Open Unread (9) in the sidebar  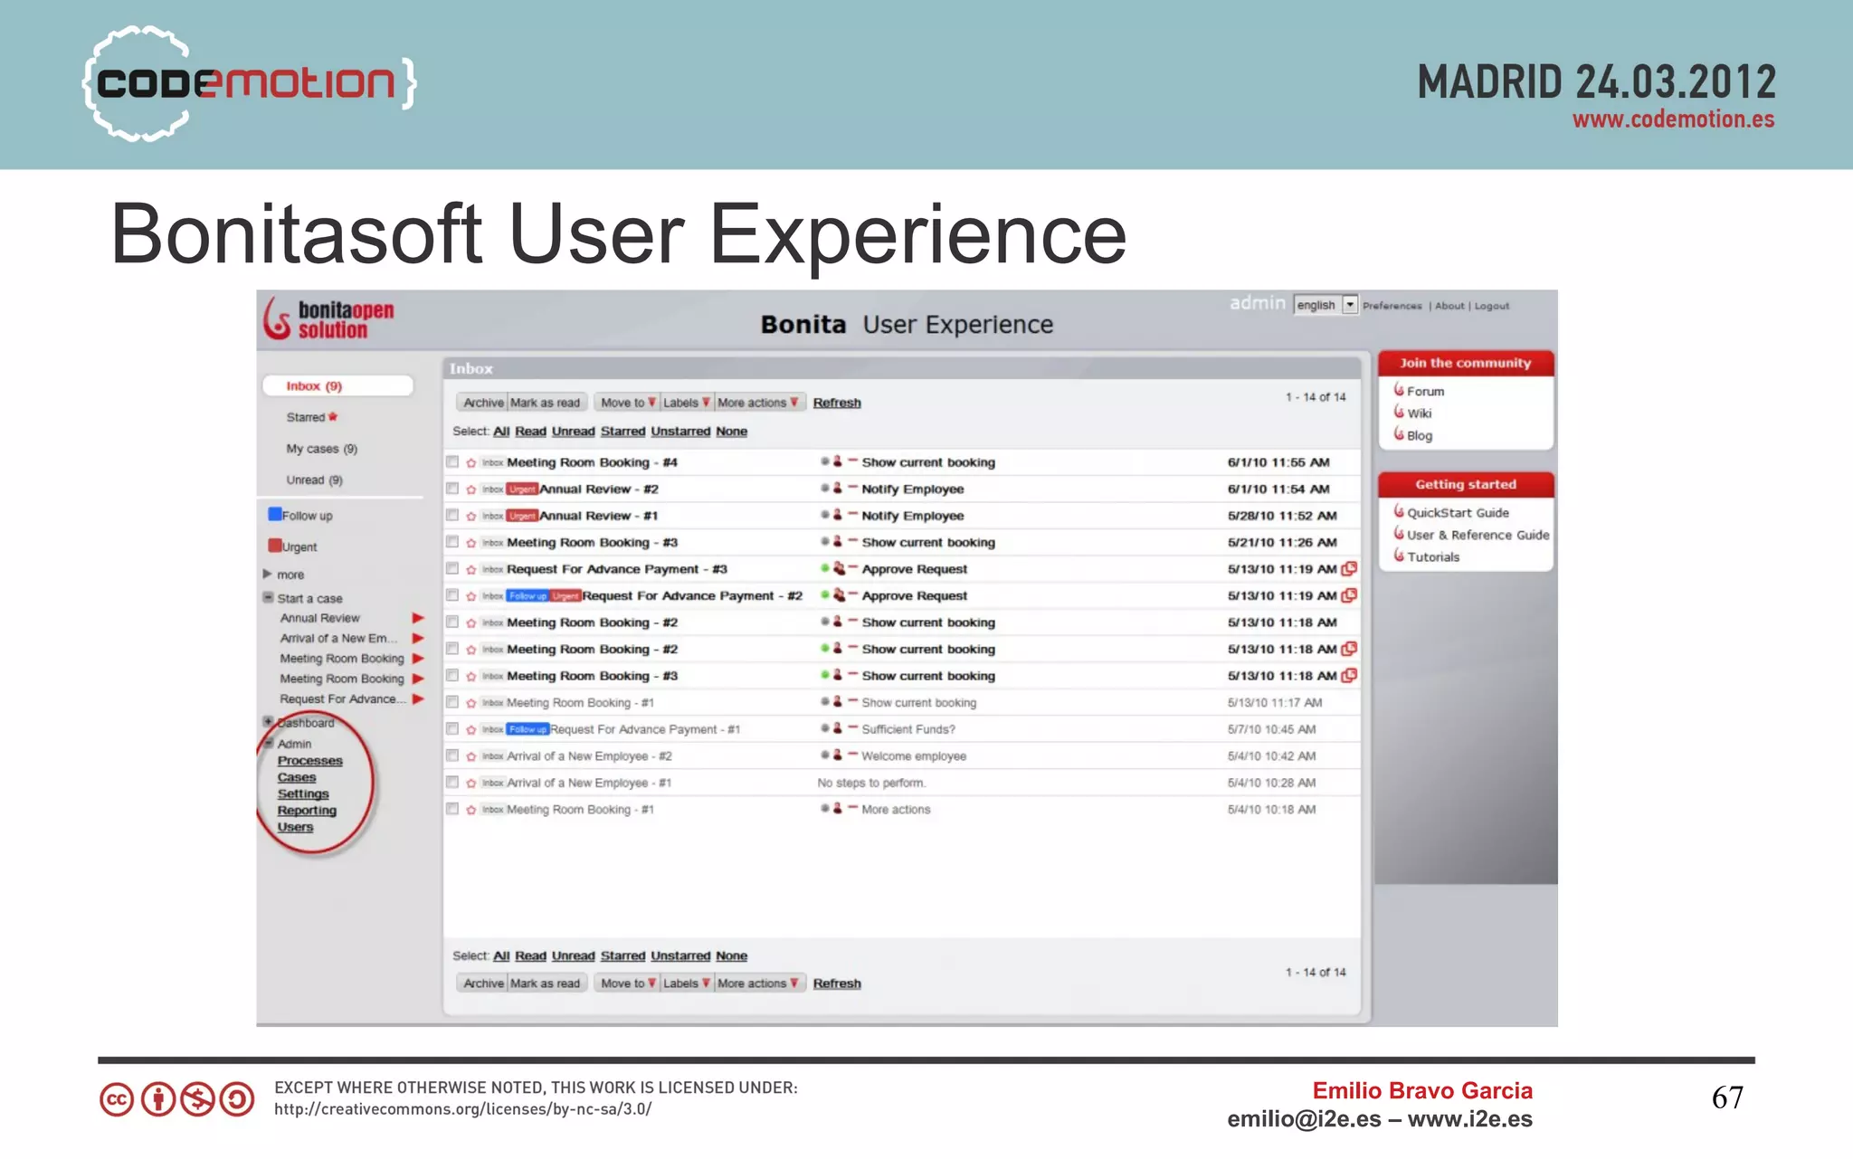coord(314,480)
